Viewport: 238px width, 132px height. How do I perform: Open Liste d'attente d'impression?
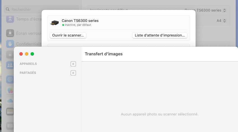point(160,35)
